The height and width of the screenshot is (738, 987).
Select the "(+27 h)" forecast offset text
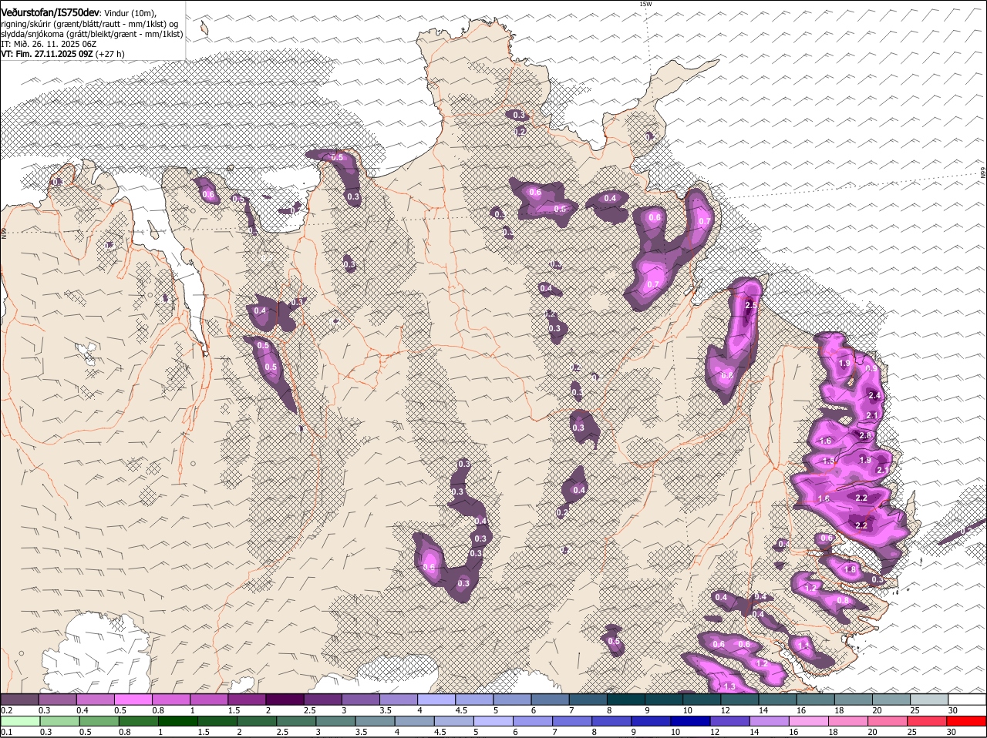coord(110,54)
